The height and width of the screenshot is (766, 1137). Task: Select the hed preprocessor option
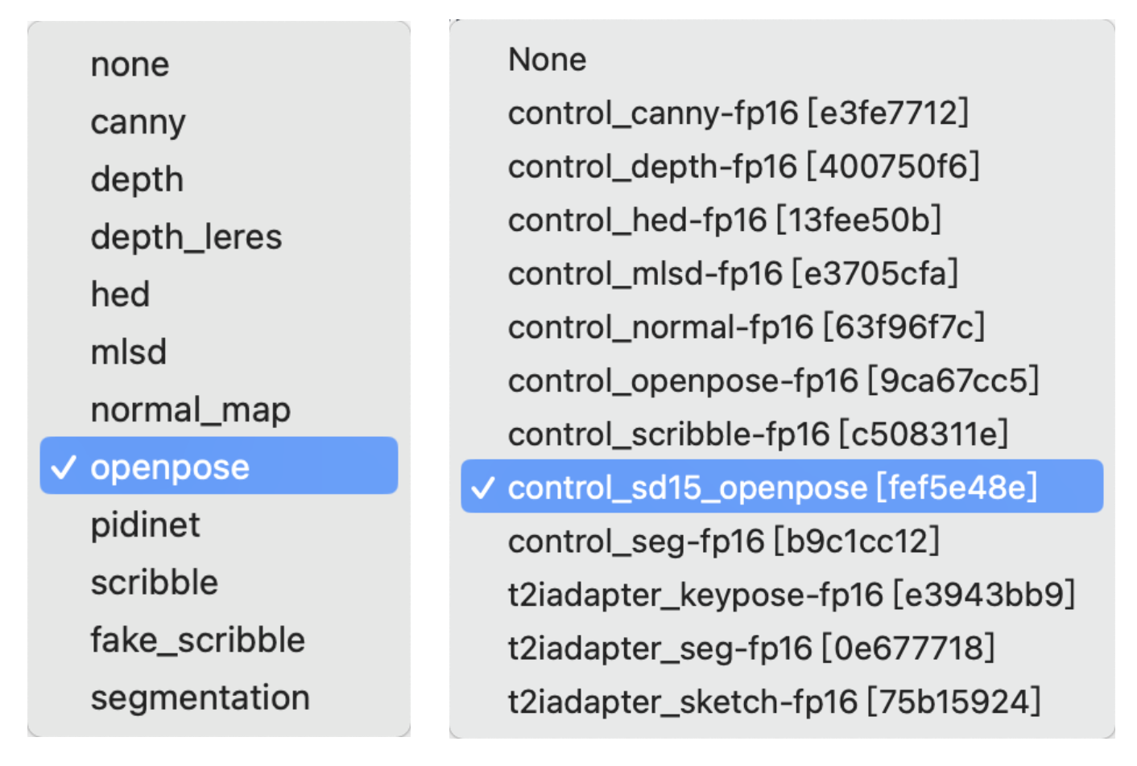click(x=120, y=294)
